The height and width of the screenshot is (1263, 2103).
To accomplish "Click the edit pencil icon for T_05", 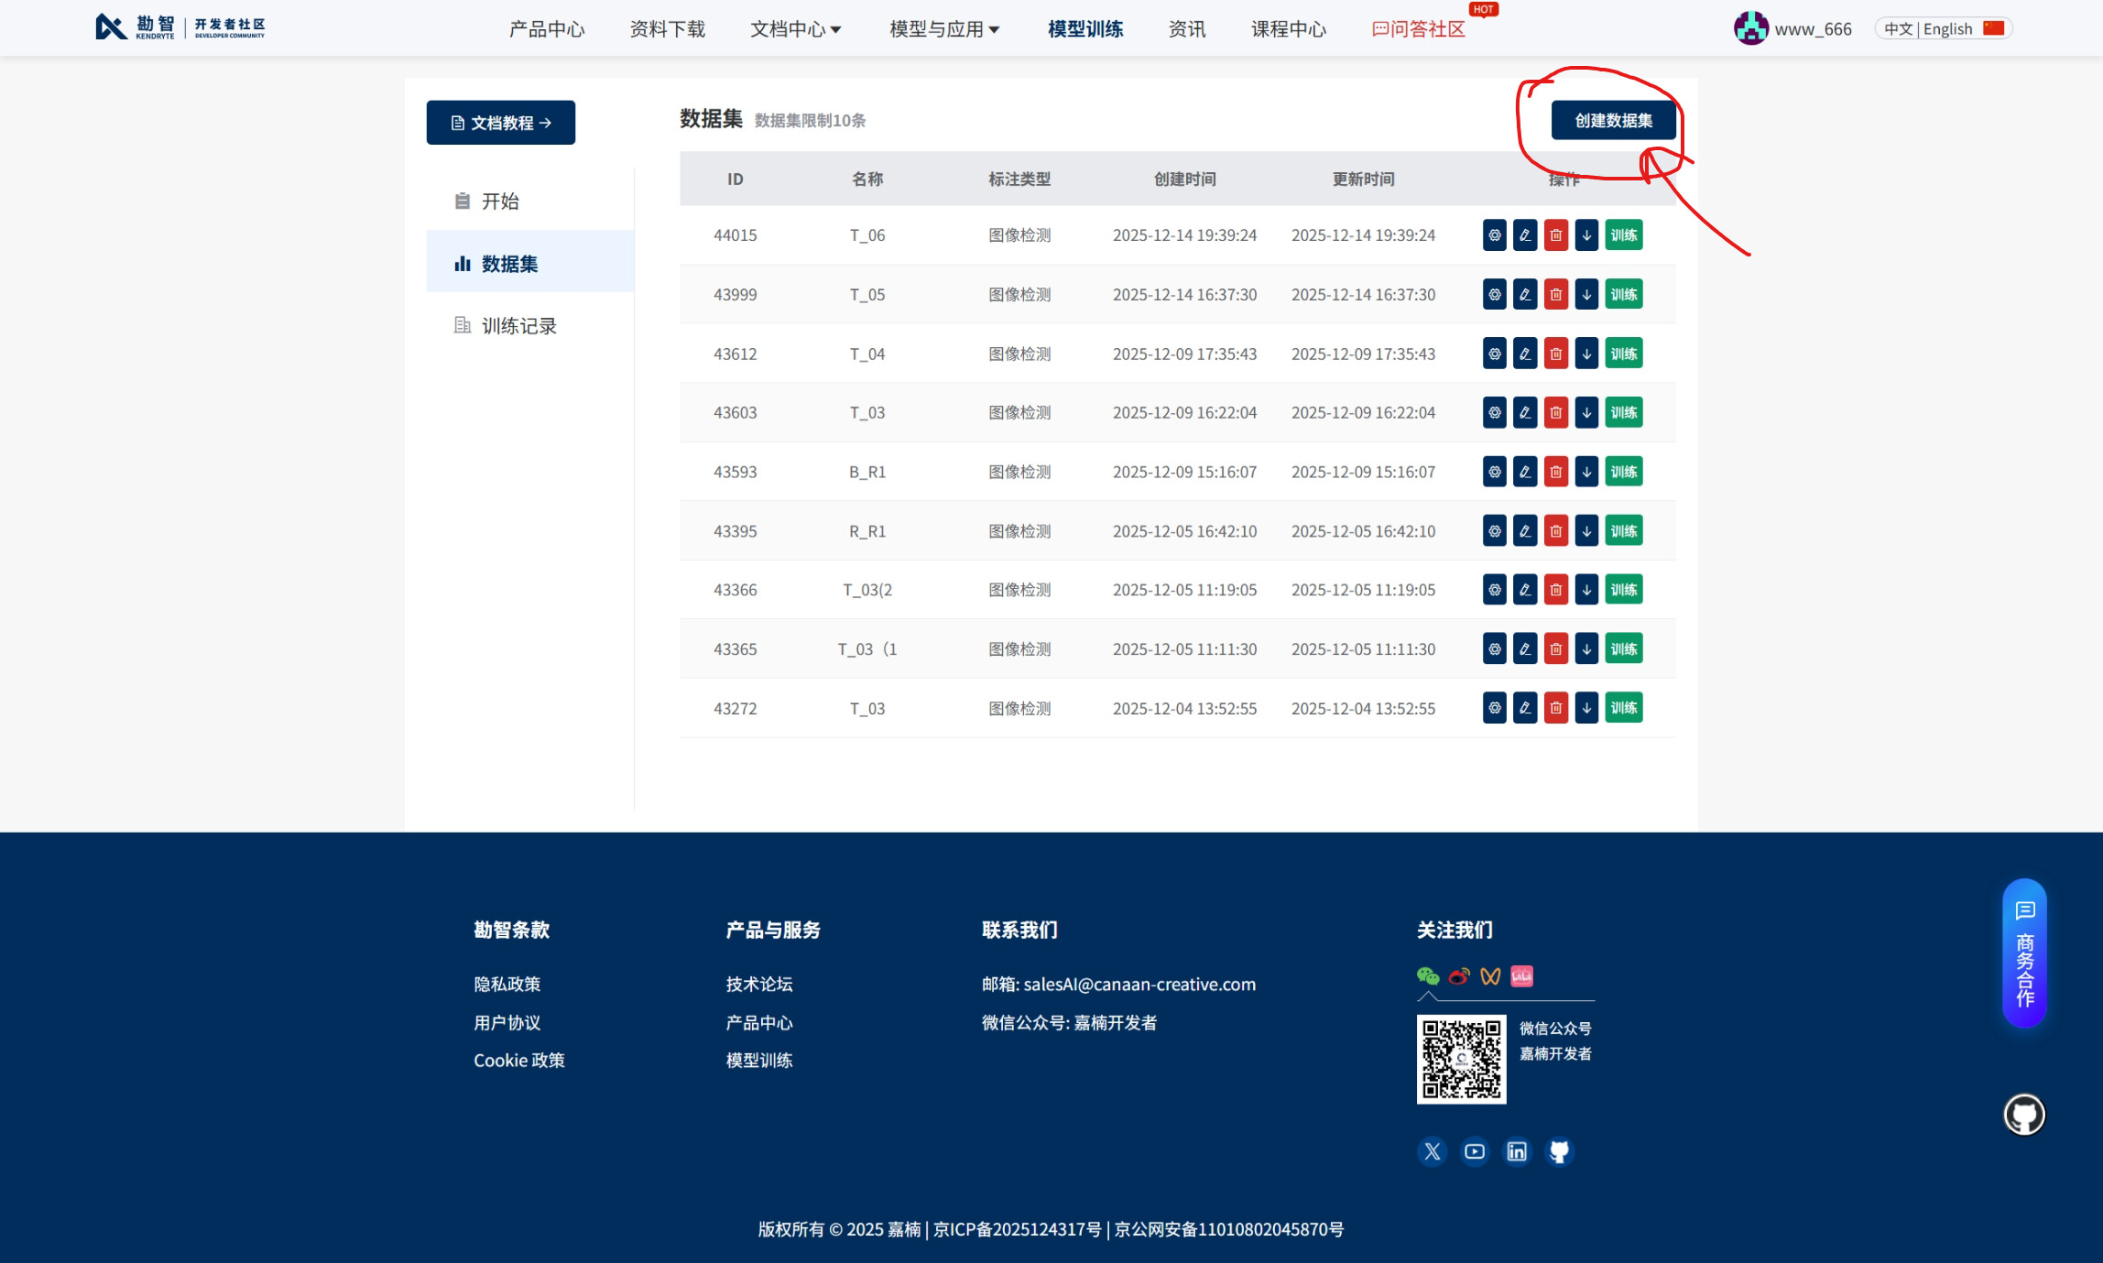I will (1525, 295).
